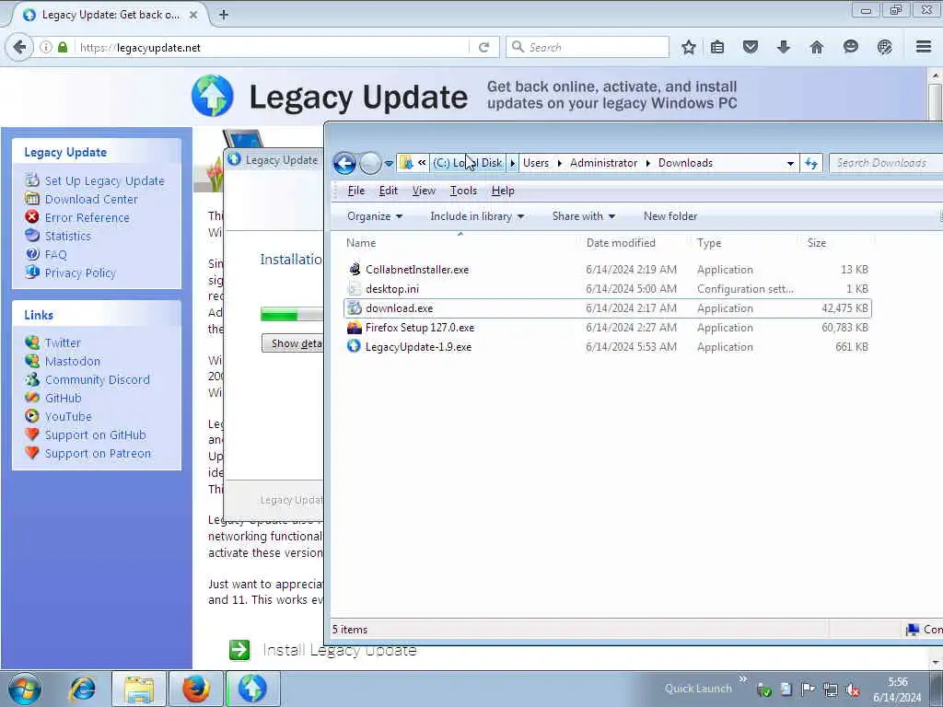Viewport: 943px width, 707px height.
Task: Switch to Windows Explorer taskbar button
Action: pyautogui.click(x=139, y=689)
